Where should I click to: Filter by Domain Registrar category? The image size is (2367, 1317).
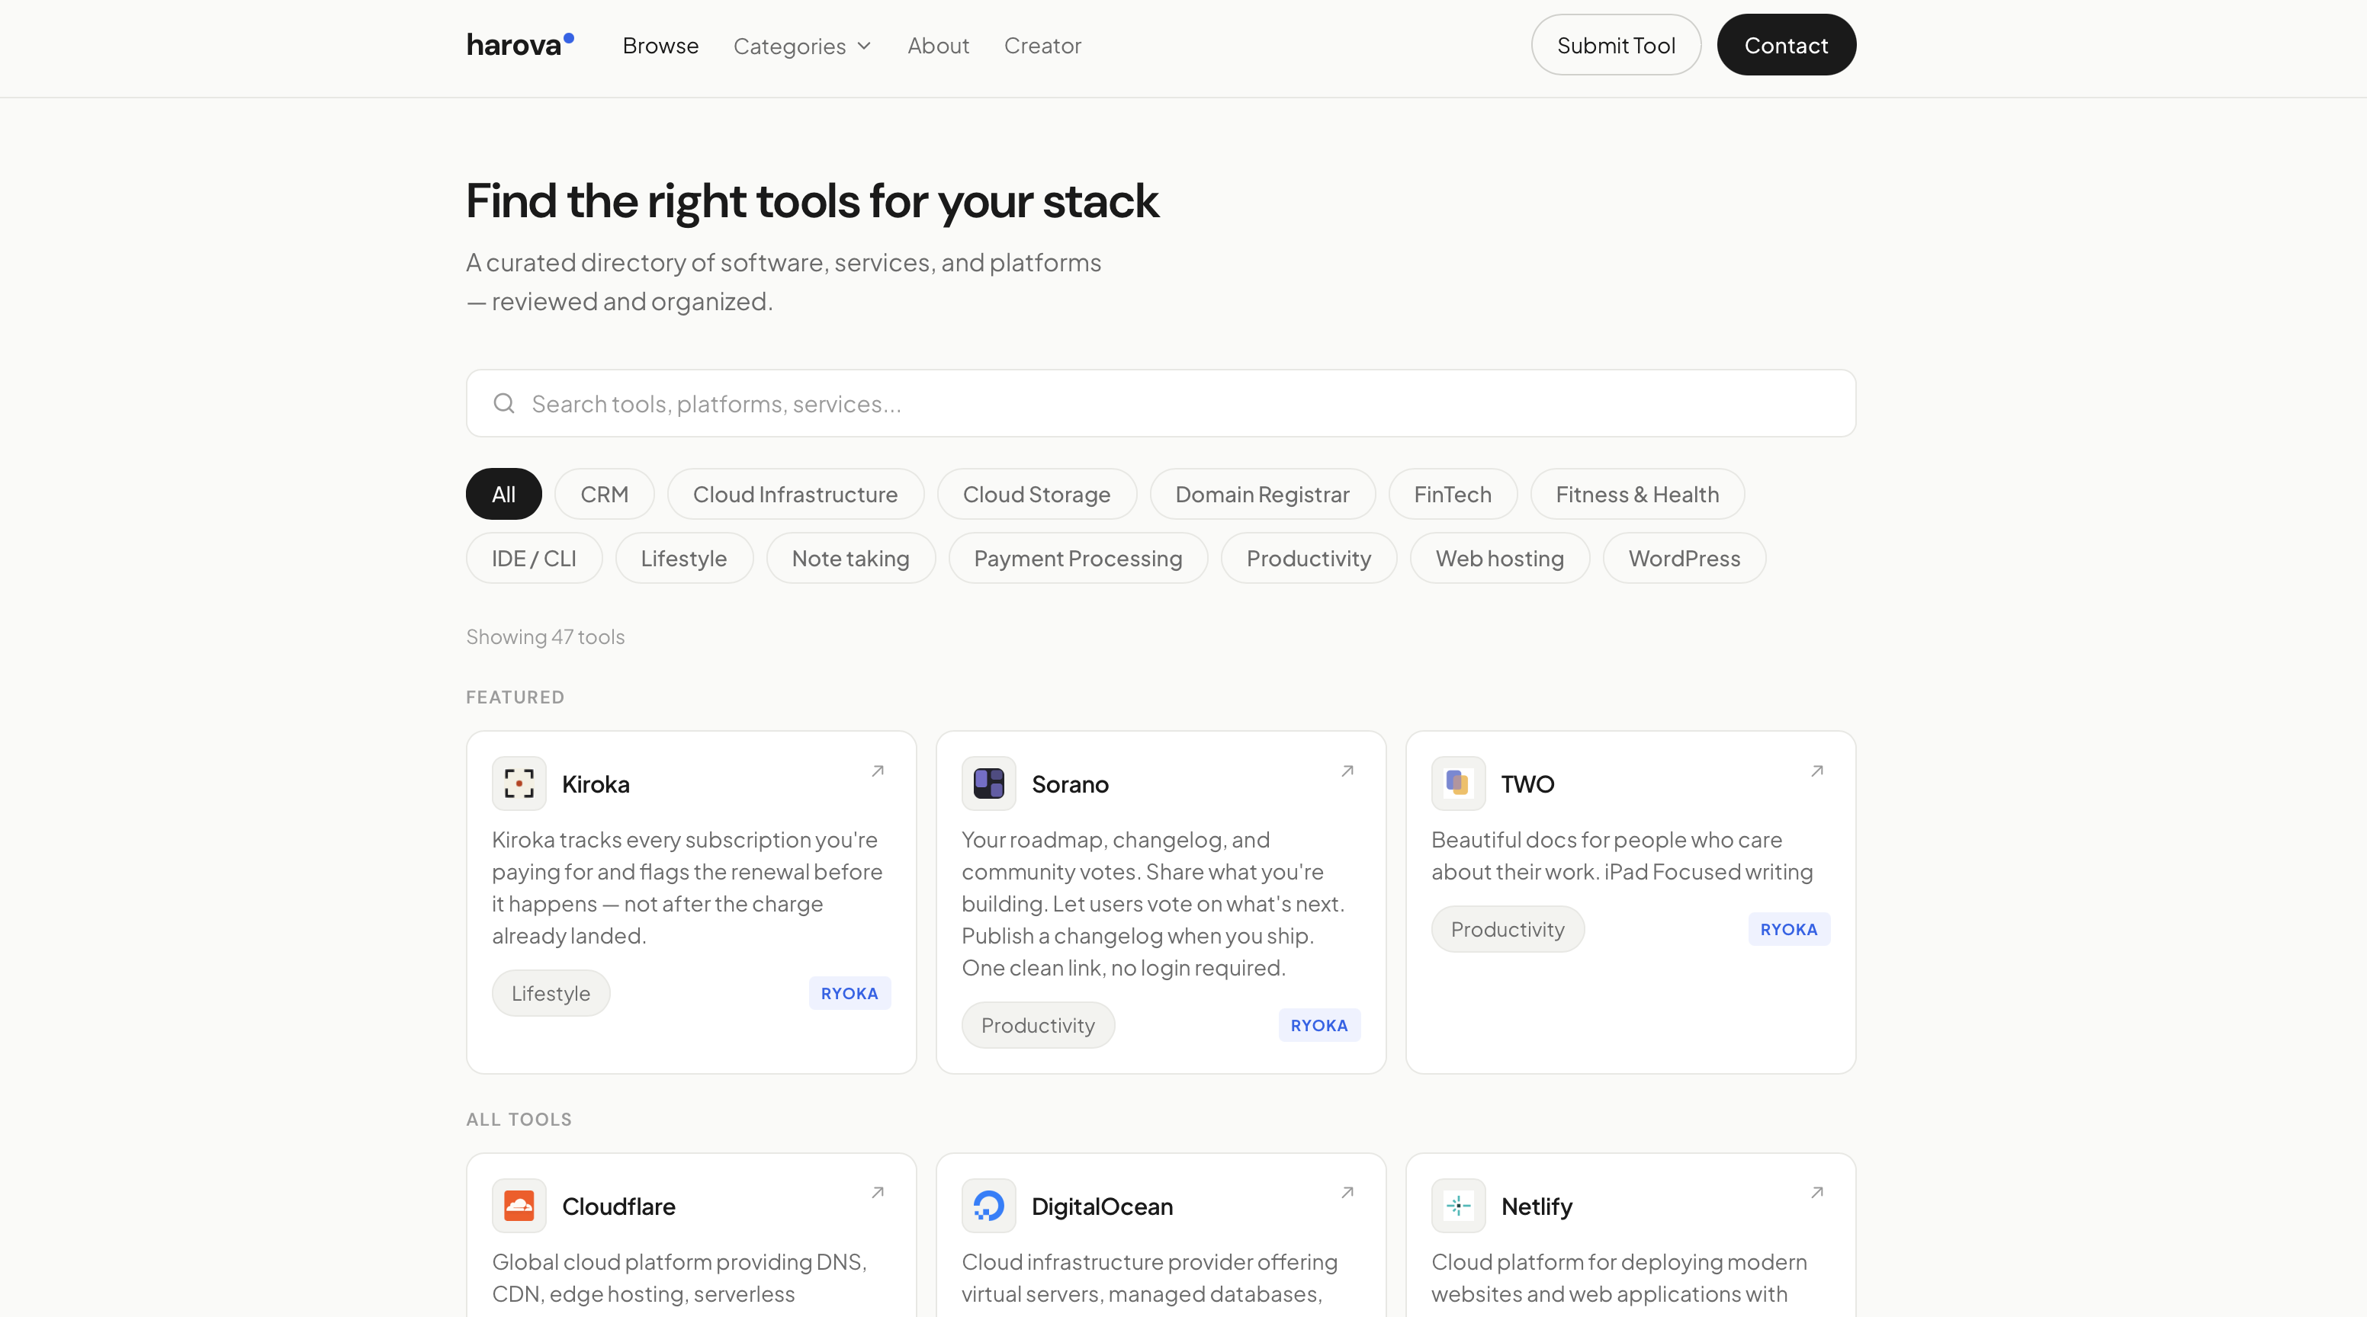[1261, 494]
